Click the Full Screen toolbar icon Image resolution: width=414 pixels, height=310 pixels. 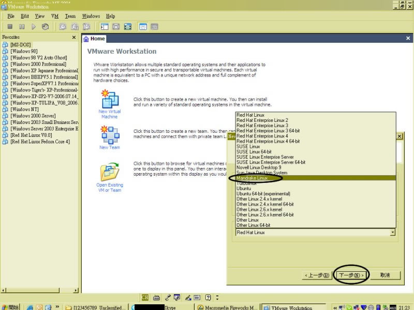128,27
